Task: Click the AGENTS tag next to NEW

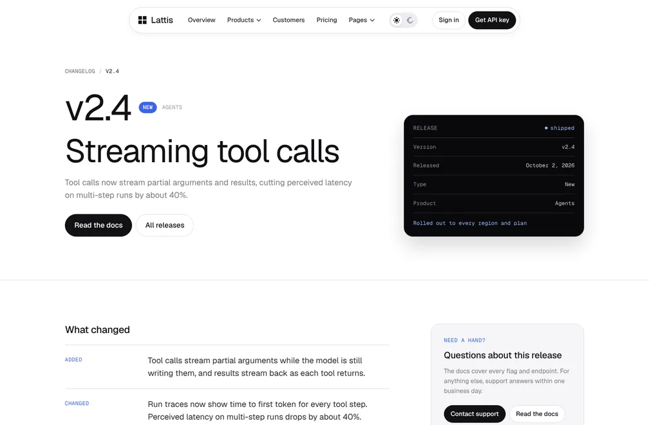Action: pyautogui.click(x=172, y=107)
